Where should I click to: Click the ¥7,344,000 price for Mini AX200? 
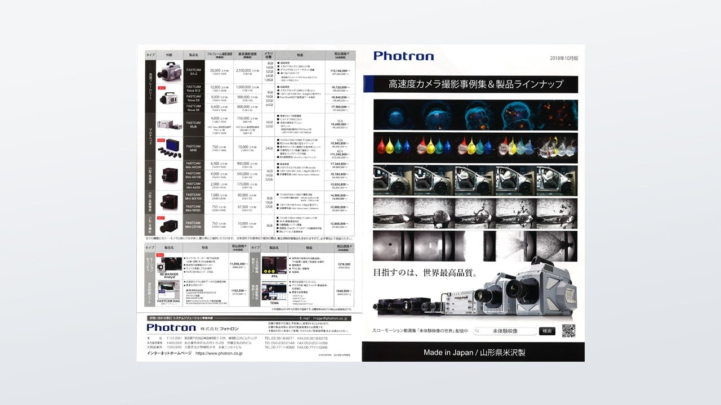click(x=340, y=164)
